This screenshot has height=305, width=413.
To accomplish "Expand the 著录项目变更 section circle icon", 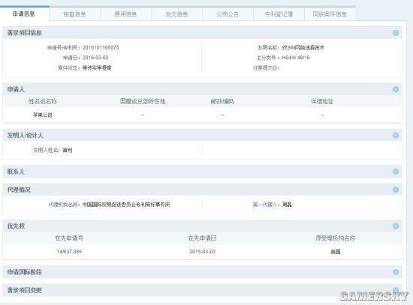I will coord(395,290).
